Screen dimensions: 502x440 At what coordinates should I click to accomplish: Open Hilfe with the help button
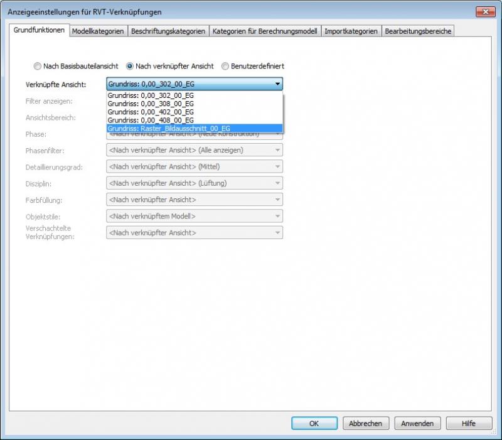(x=469, y=424)
